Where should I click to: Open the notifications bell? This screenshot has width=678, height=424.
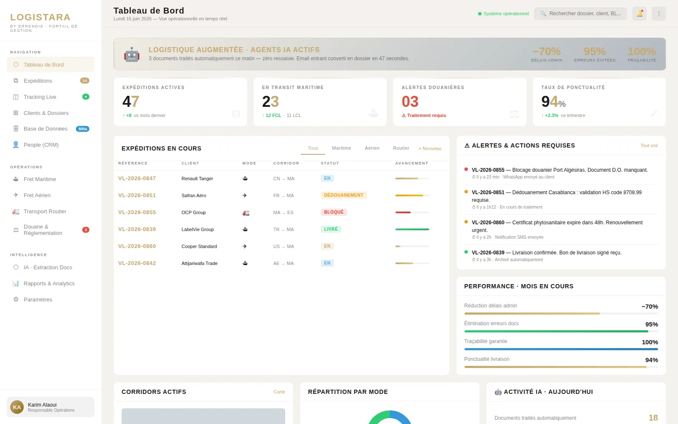[x=639, y=14]
